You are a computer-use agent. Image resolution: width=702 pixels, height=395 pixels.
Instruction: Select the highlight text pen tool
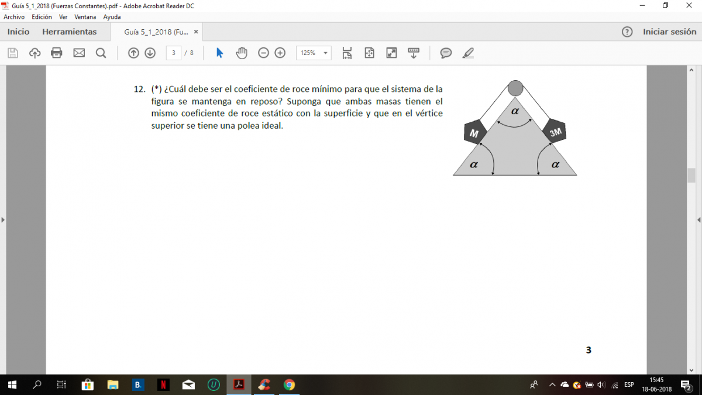(467, 53)
